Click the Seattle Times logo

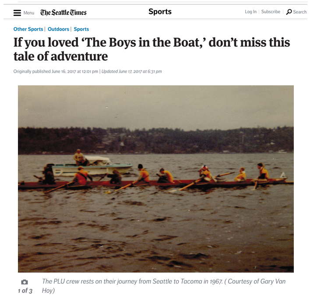(x=63, y=13)
